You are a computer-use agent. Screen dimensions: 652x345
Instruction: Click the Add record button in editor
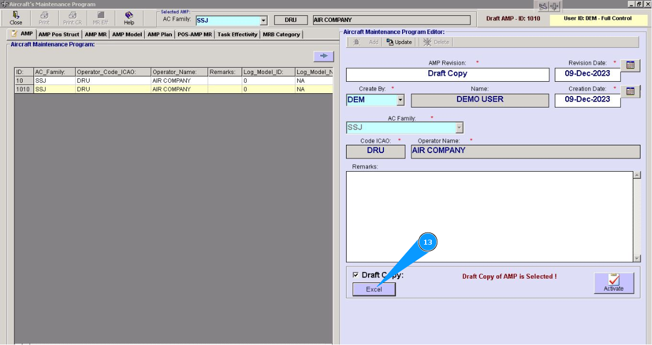coord(366,42)
